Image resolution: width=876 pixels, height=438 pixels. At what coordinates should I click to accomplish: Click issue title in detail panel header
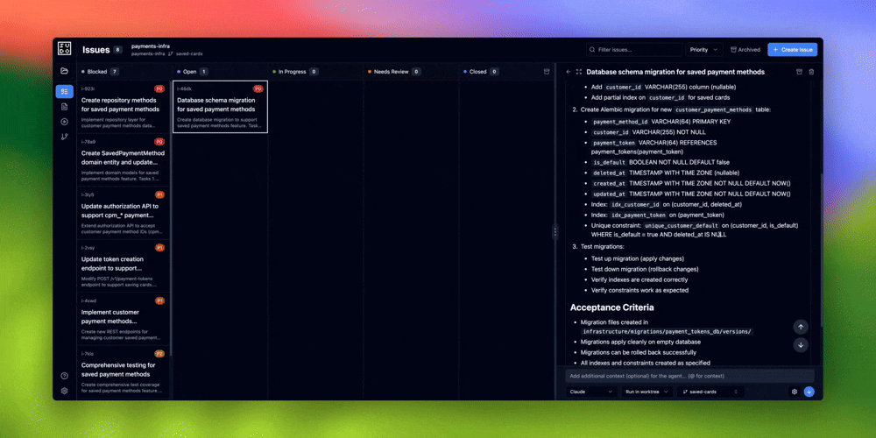[675, 72]
